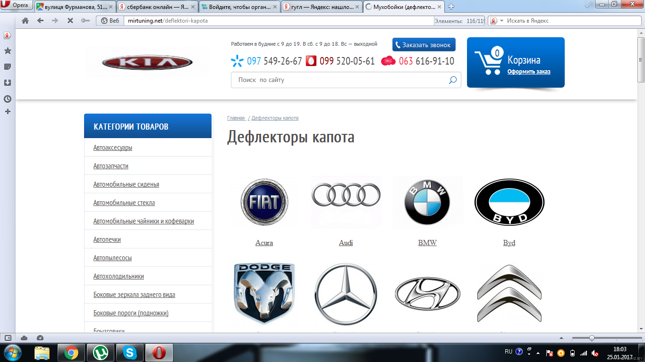
Task: Click the Opera Turbo gauge icon
Action: (40, 338)
